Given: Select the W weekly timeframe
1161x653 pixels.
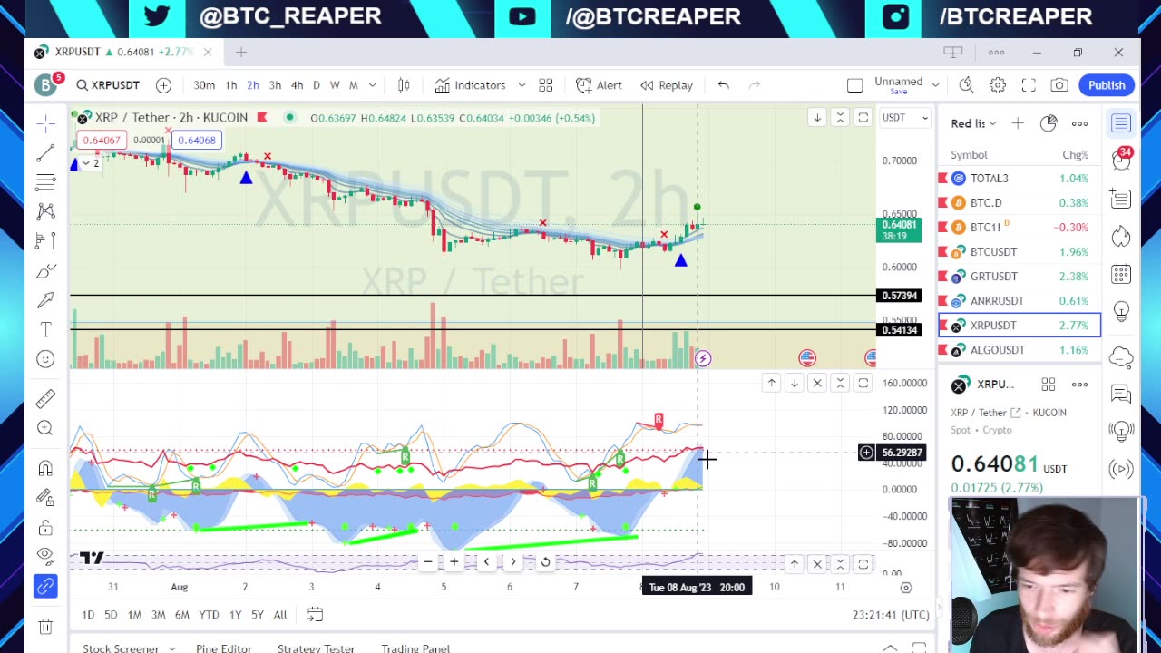Looking at the screenshot, I should [x=335, y=85].
